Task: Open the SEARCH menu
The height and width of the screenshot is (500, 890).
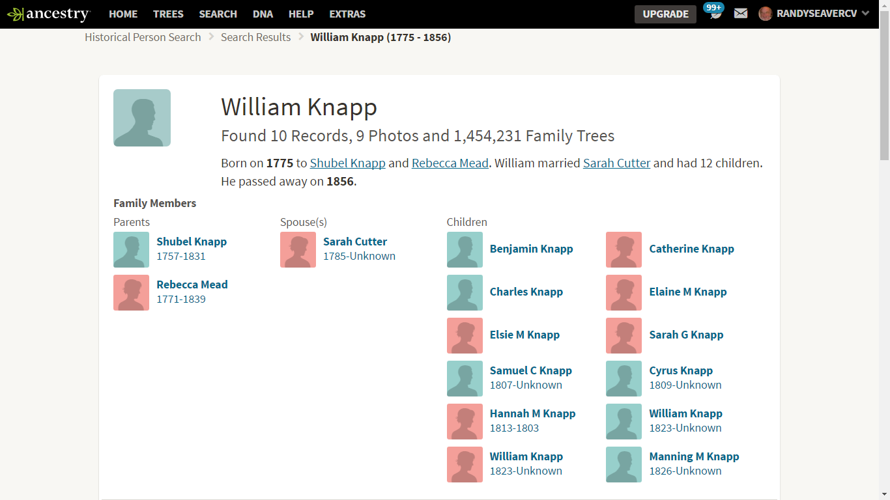Action: [x=218, y=14]
